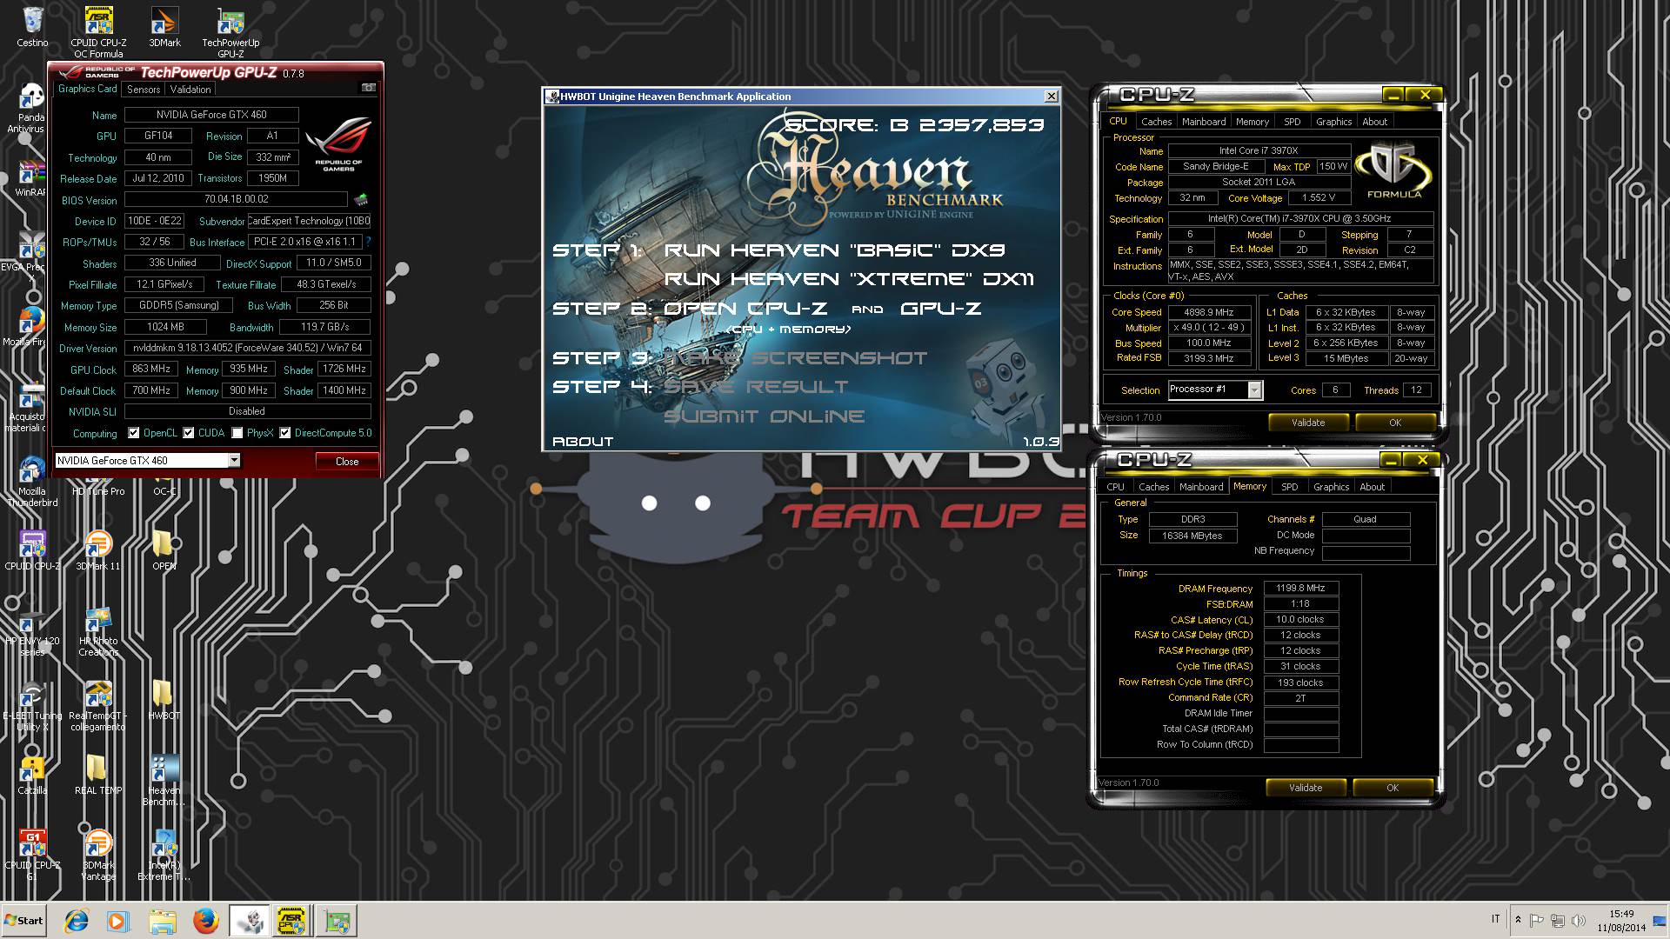Switch to the Sensors tab in GPU-Z
Viewport: 1670px width, 939px height.
click(x=144, y=90)
